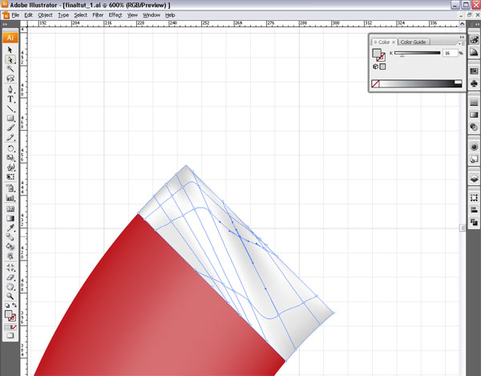Select the Zoom magnifier tool
The image size is (481, 376).
click(10, 297)
